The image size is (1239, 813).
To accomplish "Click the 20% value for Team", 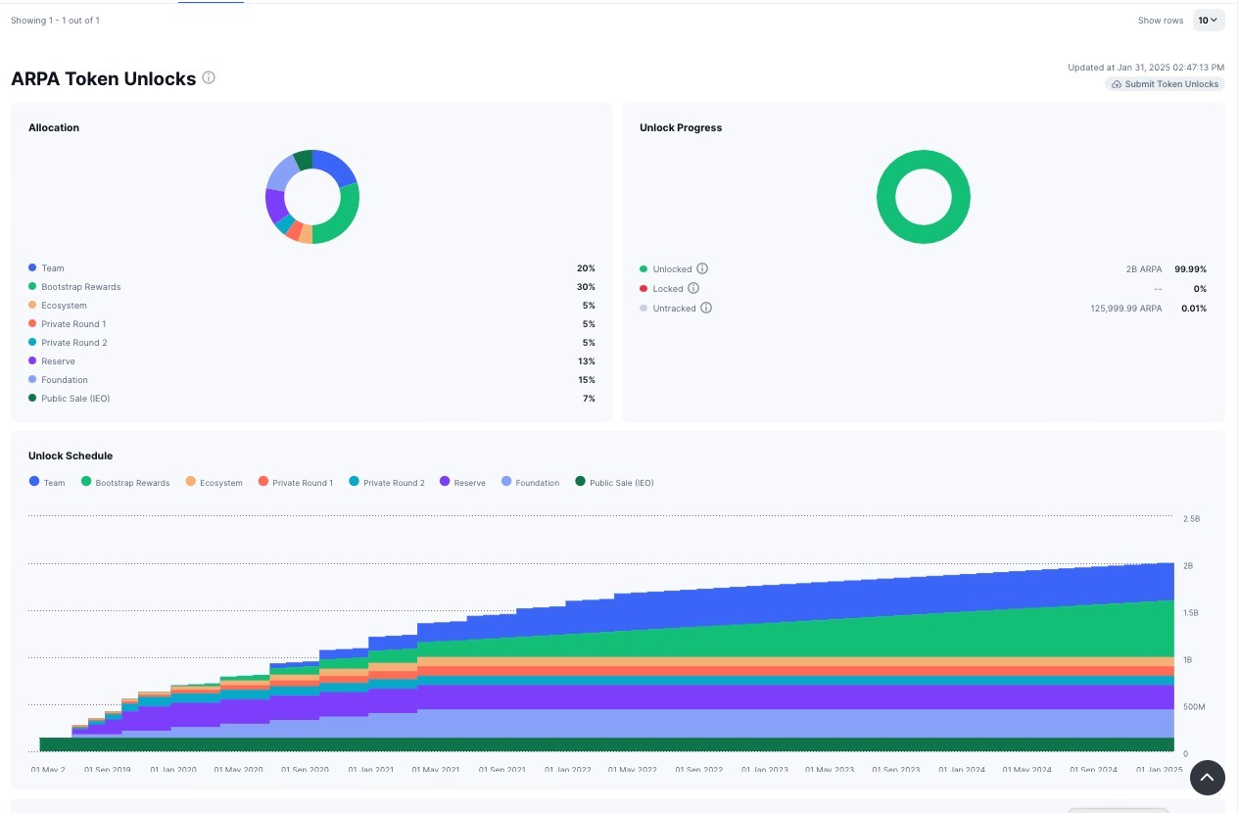I will click(586, 268).
